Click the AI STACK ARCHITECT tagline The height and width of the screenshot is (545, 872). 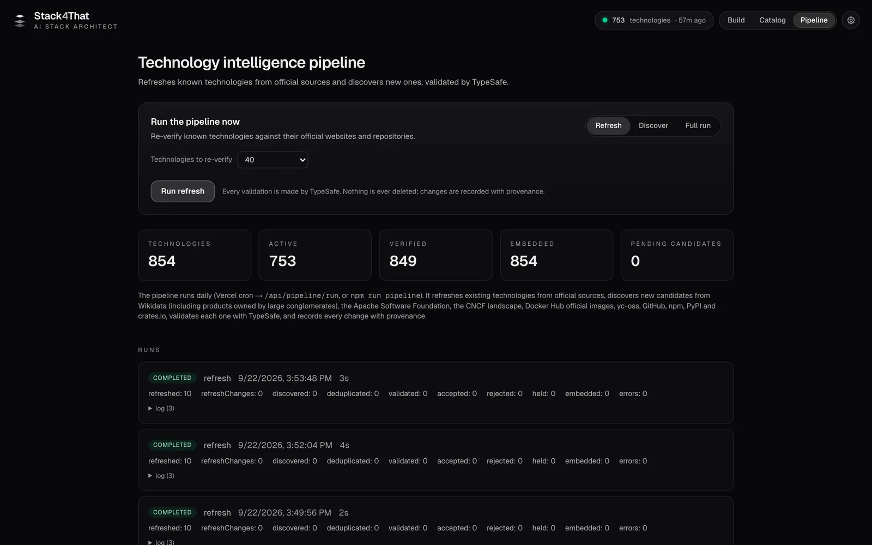76,27
